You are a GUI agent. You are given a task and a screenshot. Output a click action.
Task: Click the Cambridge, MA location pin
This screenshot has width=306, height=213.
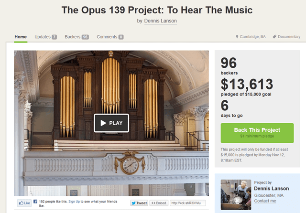[237, 37]
